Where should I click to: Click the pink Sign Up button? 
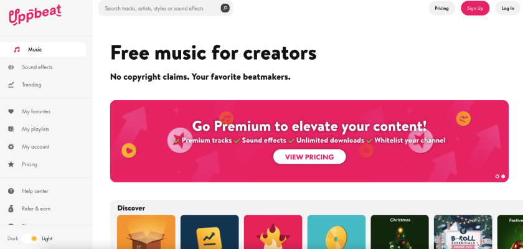click(475, 8)
